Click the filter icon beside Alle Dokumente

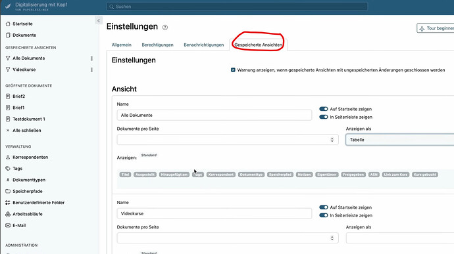tap(8, 58)
